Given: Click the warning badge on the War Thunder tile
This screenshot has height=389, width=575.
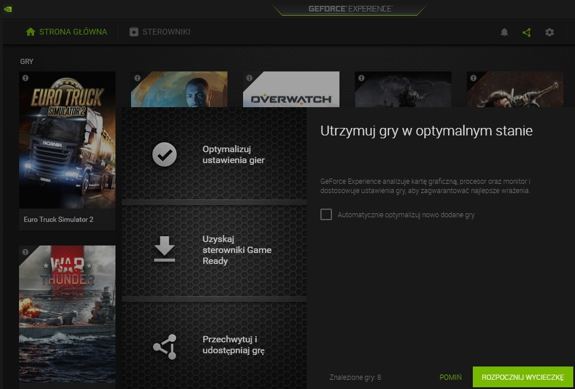Looking at the screenshot, I should [x=25, y=252].
